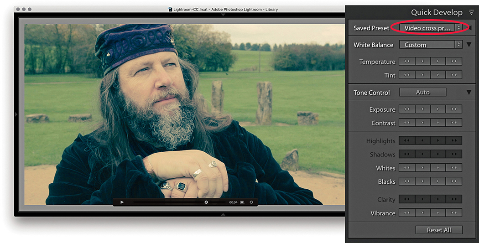479x243 pixels.
Task: Collapse the Quick Develop panel
Action: click(x=471, y=12)
